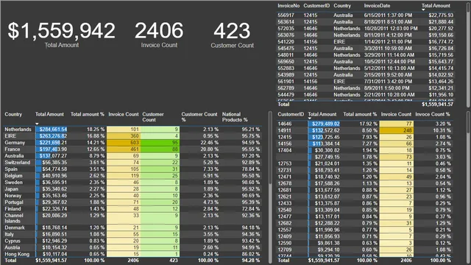Select the Finland country row
This screenshot has width=471, height=265.
132,208
